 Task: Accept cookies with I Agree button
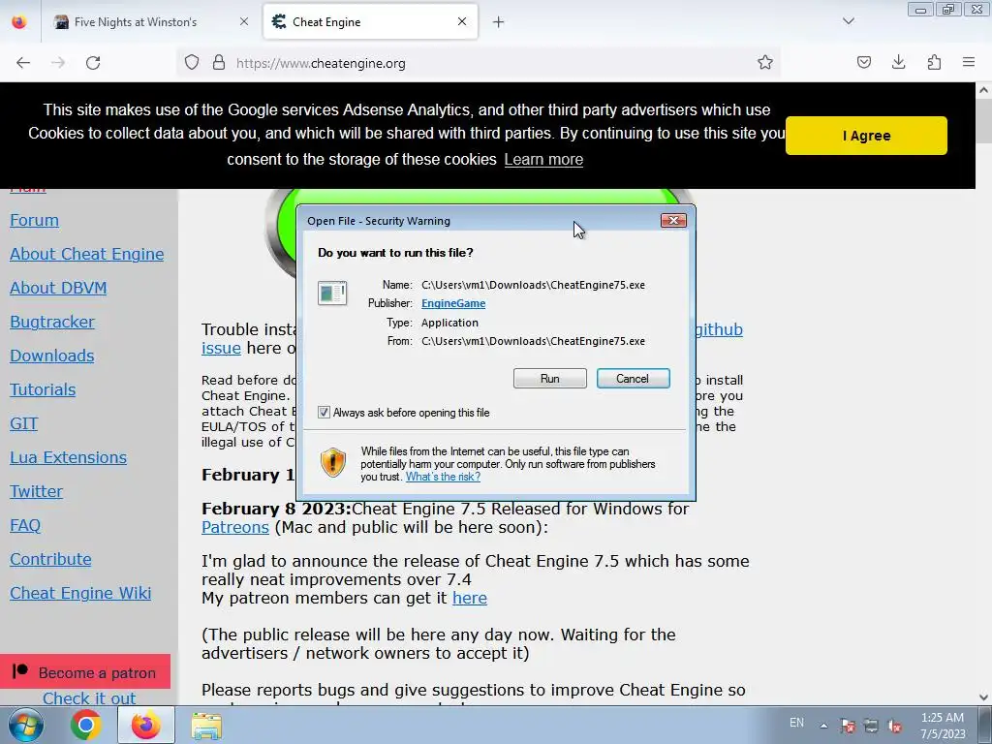point(866,136)
